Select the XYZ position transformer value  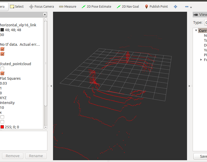coord(3,98)
